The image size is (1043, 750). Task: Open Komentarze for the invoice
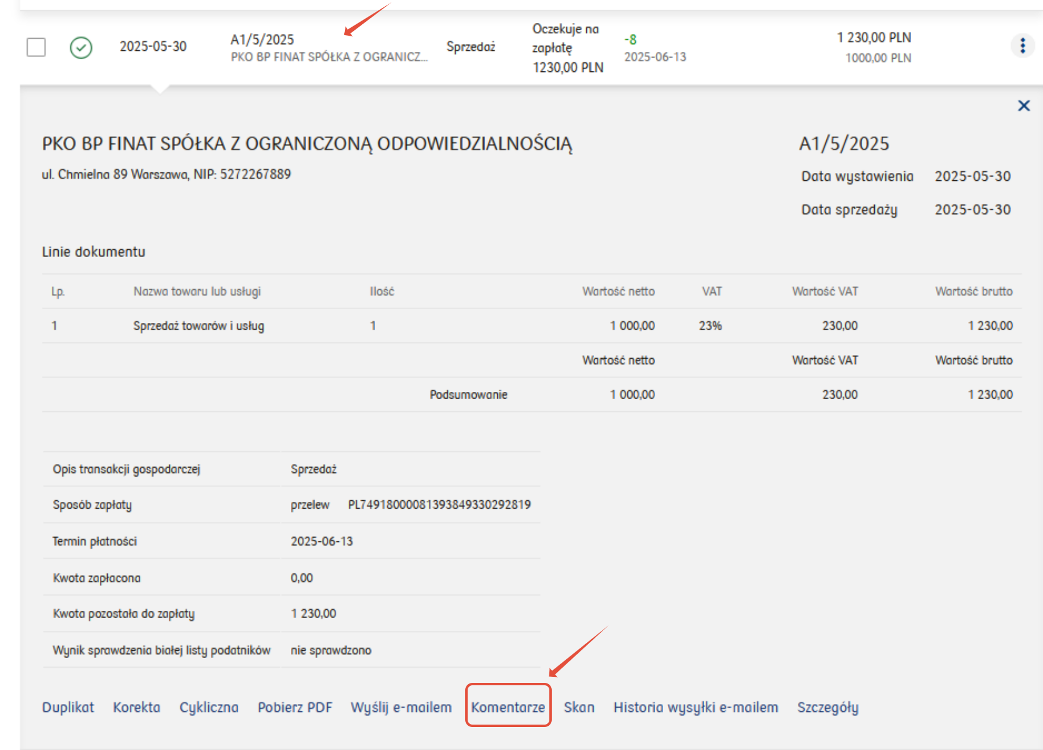coord(508,707)
